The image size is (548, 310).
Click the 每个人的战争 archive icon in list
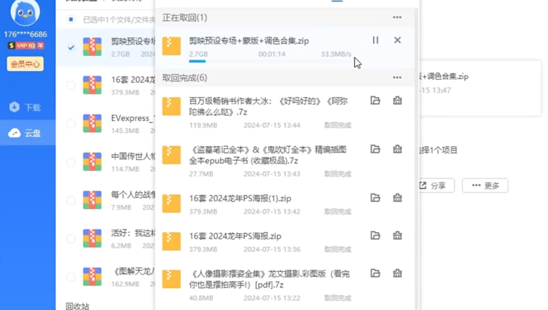pos(92,200)
